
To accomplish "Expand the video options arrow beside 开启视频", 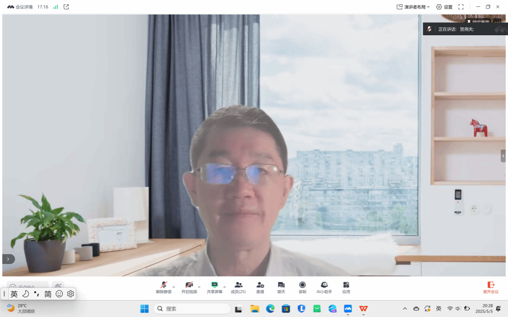I will click(199, 287).
